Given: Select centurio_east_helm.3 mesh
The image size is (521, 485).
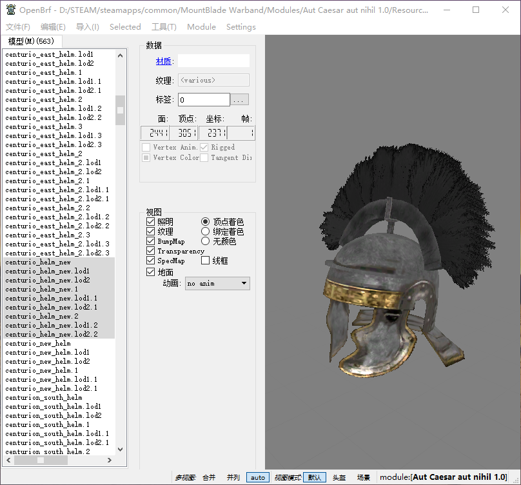Looking at the screenshot, I should click(44, 126).
